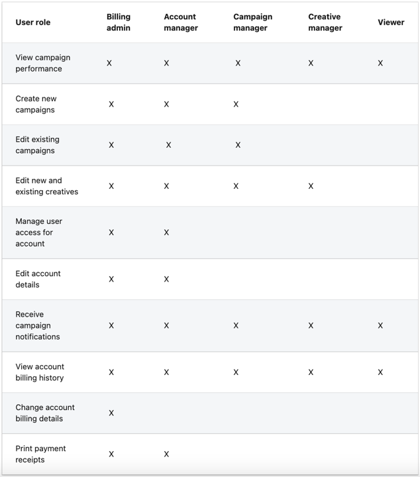Select "Edit new and existing creatives" row label

46,186
